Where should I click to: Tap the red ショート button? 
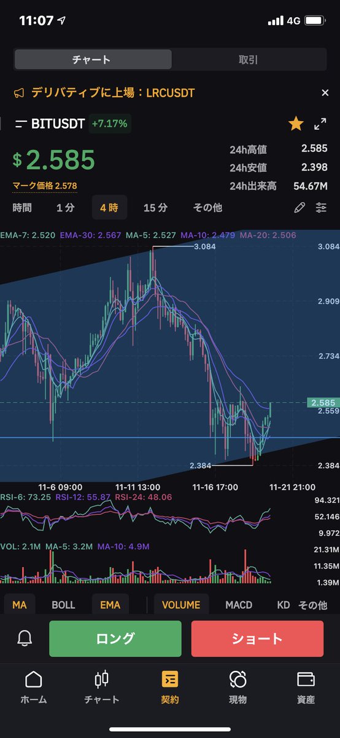click(257, 638)
